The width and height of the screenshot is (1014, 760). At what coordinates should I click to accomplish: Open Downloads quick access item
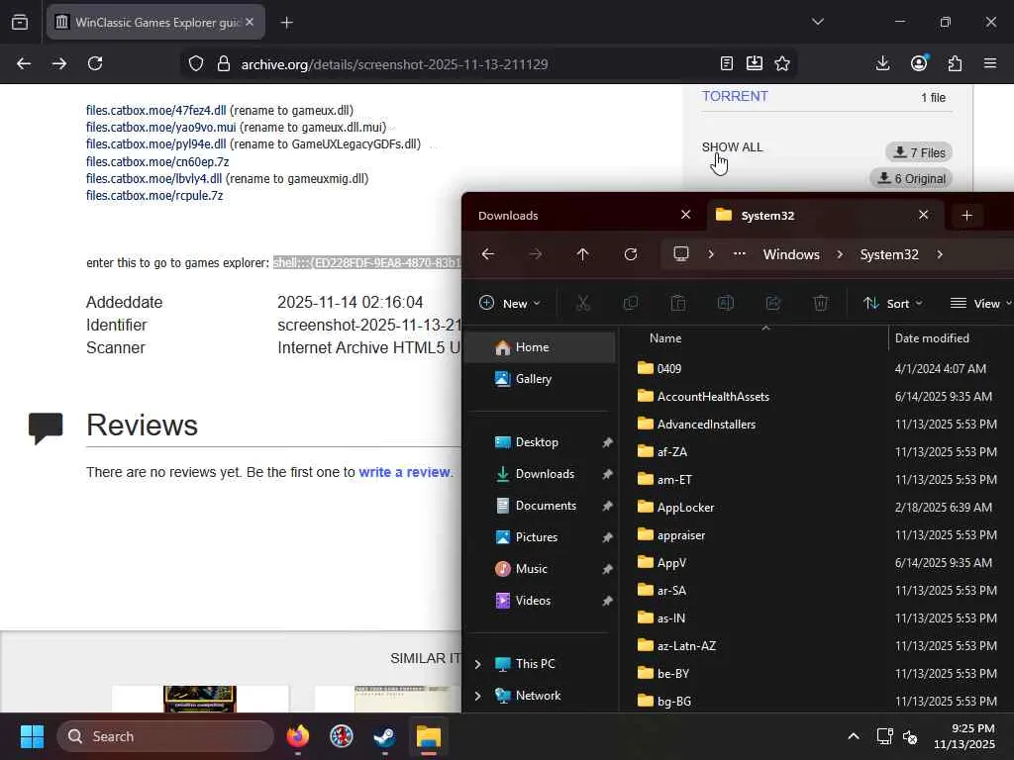542,474
